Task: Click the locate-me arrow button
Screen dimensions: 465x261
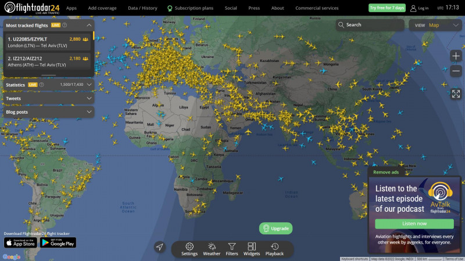Action: point(160,247)
